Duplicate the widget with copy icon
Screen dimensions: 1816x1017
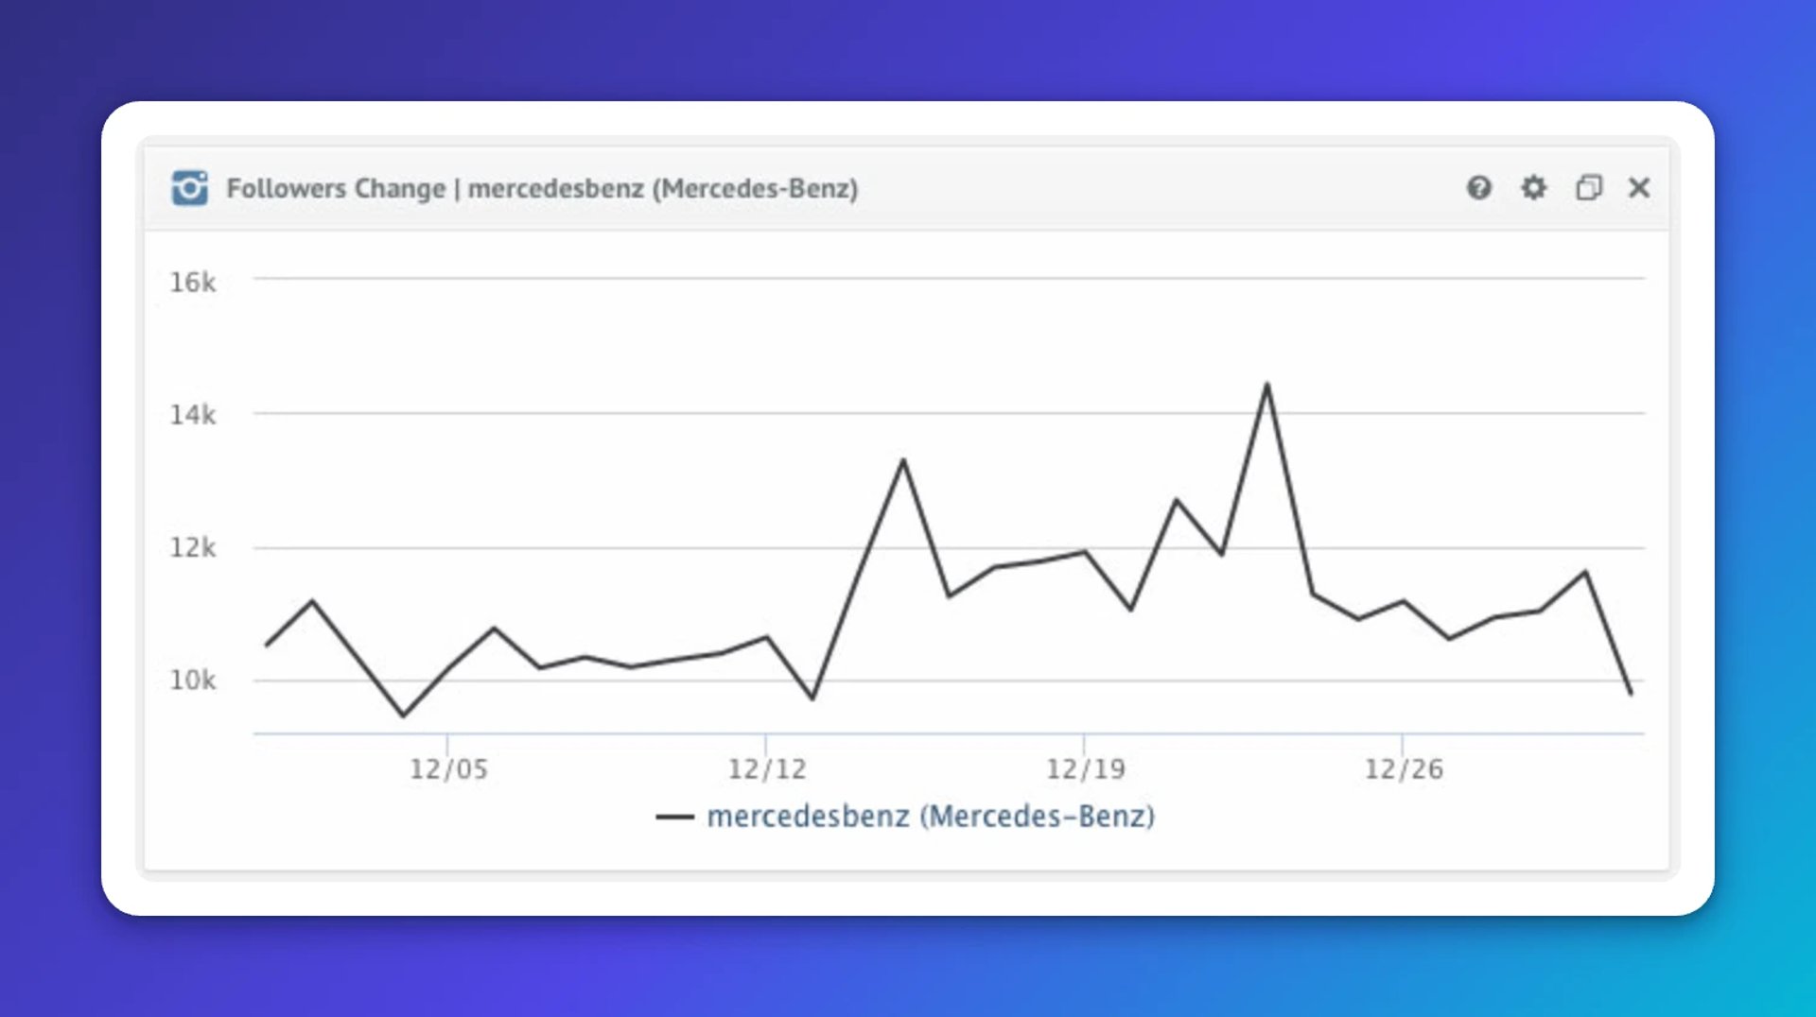[1589, 188]
